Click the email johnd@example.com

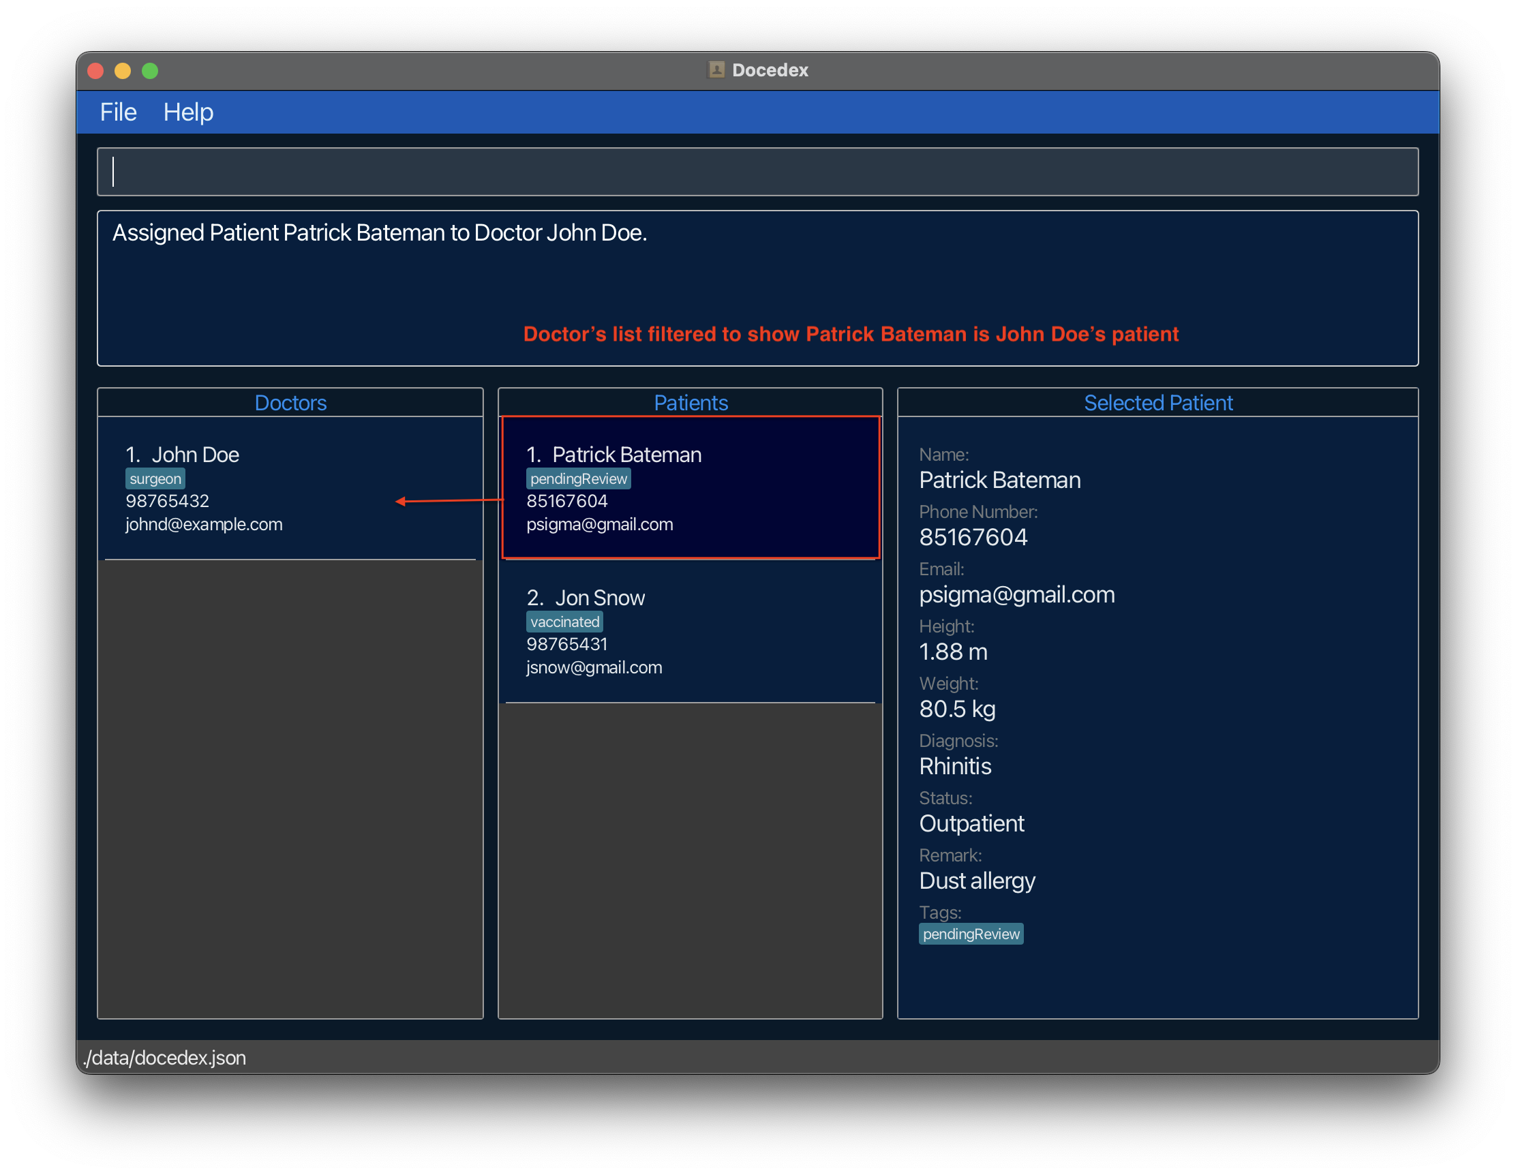204,524
